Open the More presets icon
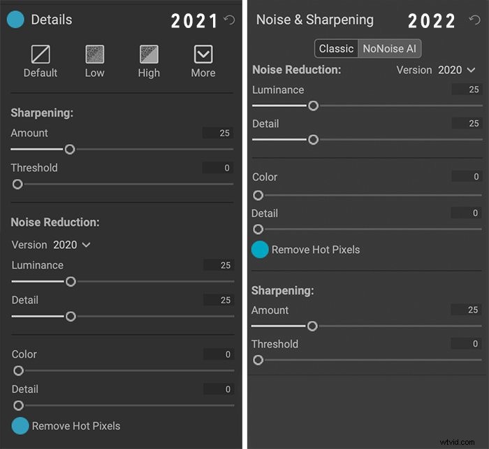Viewport: 489px width, 449px height. 203,55
